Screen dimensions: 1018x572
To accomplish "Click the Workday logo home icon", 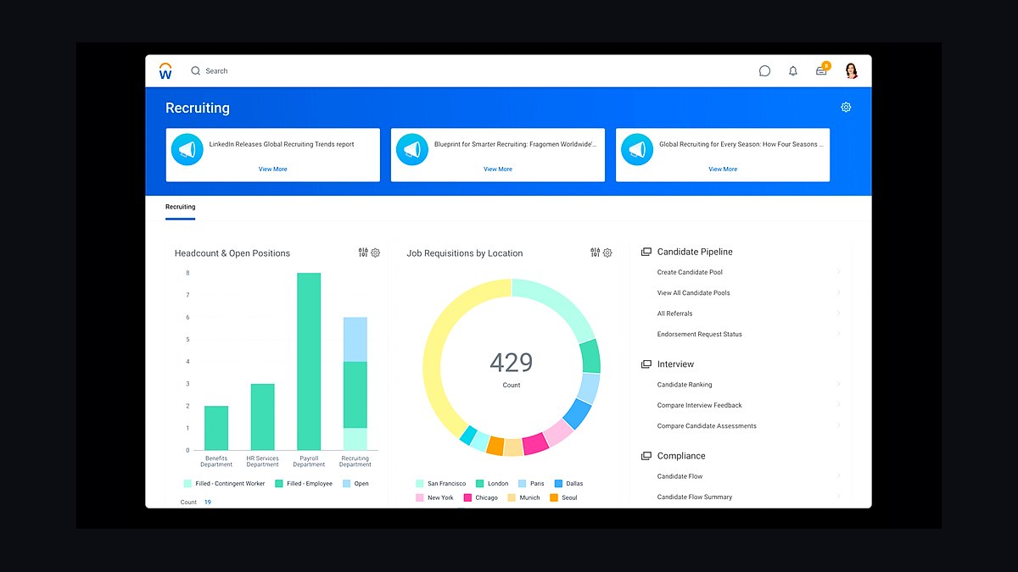I will tap(165, 71).
